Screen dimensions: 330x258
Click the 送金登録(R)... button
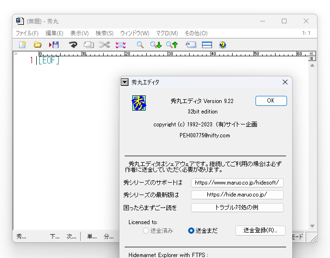tap(260, 230)
